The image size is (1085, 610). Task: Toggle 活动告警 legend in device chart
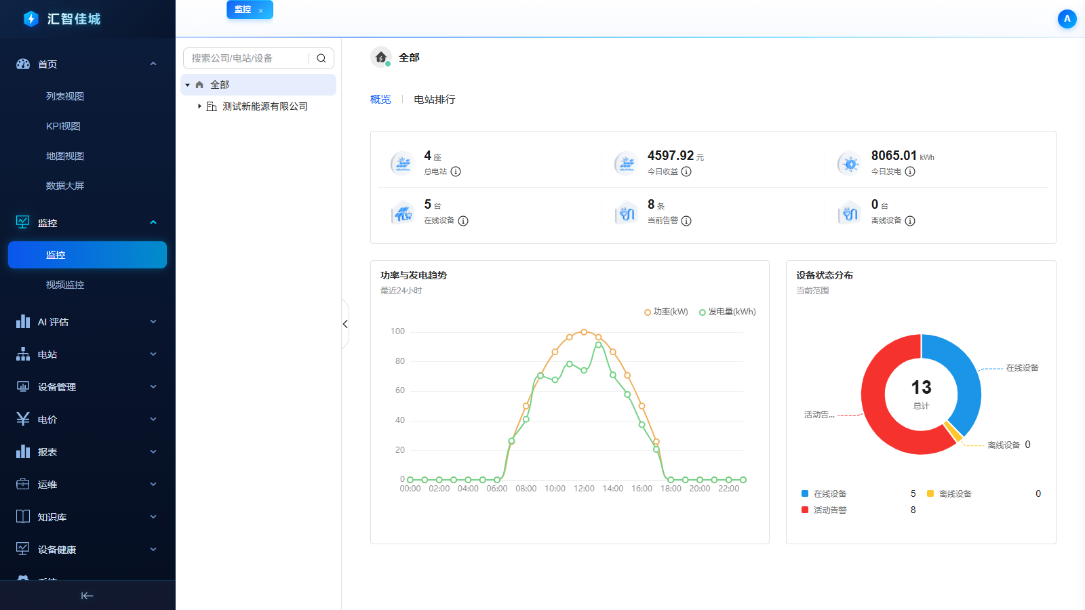(x=824, y=510)
